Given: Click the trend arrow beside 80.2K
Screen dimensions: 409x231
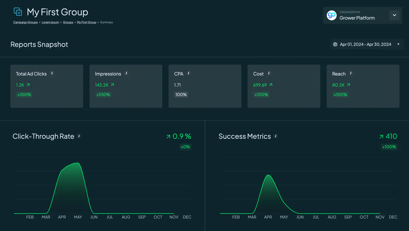Looking at the screenshot, I should tap(348, 85).
